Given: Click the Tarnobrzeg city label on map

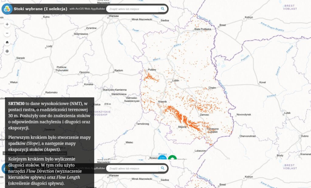Looking at the screenshot, I should (x=143, y=124).
